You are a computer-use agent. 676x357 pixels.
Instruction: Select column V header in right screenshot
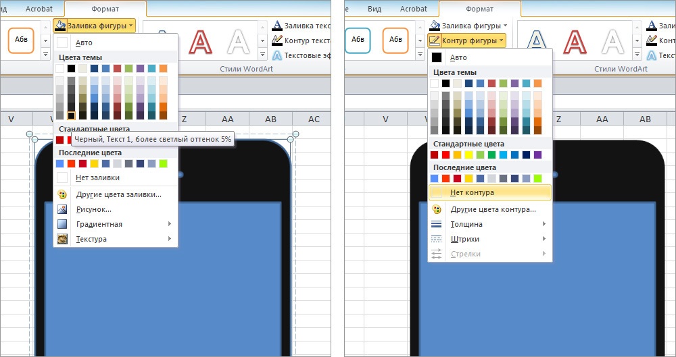pyautogui.click(x=386, y=119)
